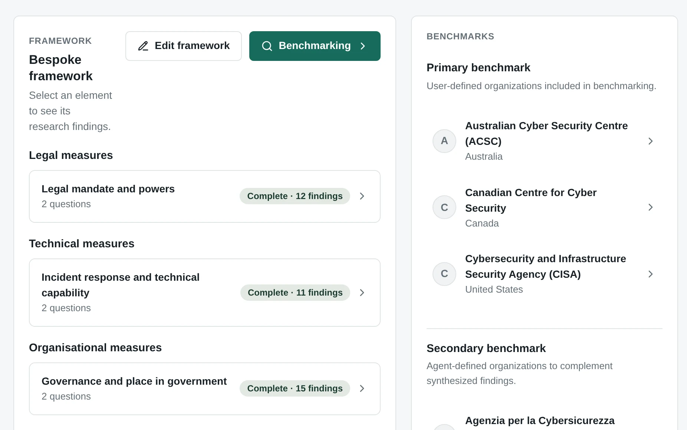
Task: Click Australian Cyber Security Centre (ACSC) name
Action: click(546, 133)
